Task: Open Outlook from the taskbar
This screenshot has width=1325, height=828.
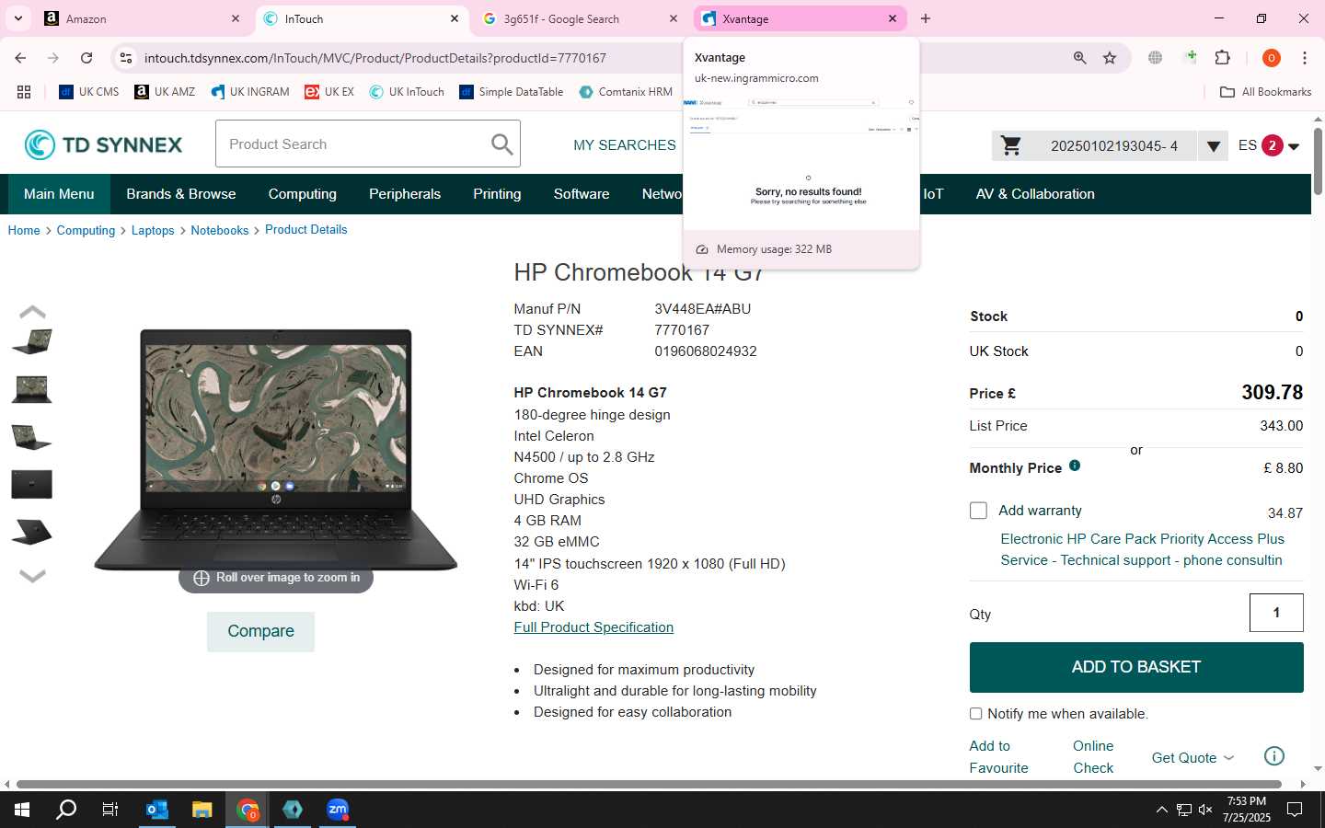Action: click(157, 810)
